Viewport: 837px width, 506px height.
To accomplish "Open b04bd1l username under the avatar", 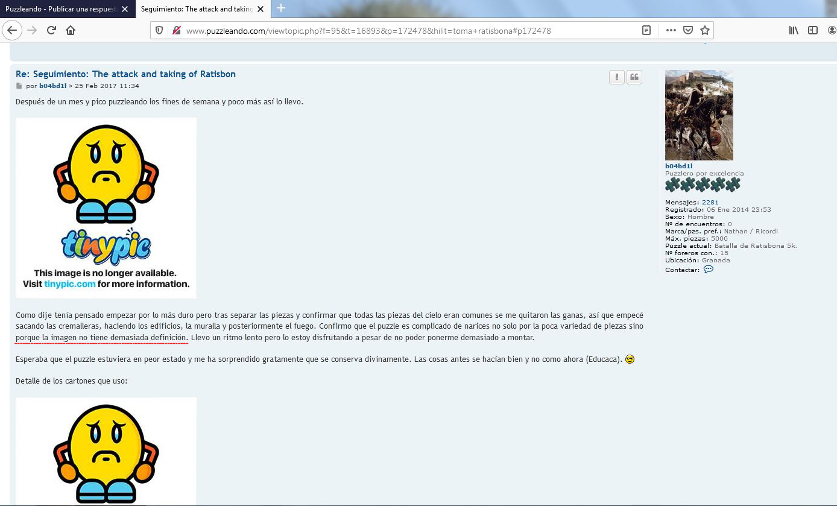I will [x=678, y=166].
